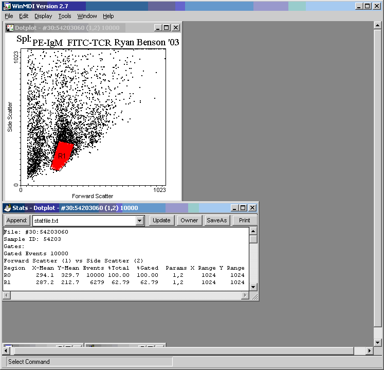Image resolution: width=384 pixels, height=370 pixels.
Task: Open the Tools menu
Action: pyautogui.click(x=65, y=16)
